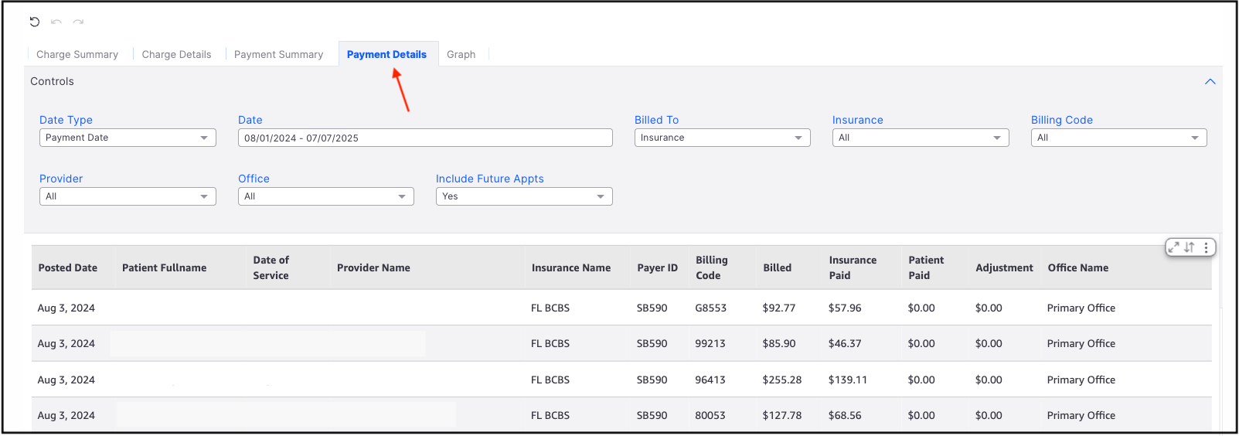Image resolution: width=1239 pixels, height=436 pixels.
Task: Click the undo arrow icon
Action: tap(56, 22)
